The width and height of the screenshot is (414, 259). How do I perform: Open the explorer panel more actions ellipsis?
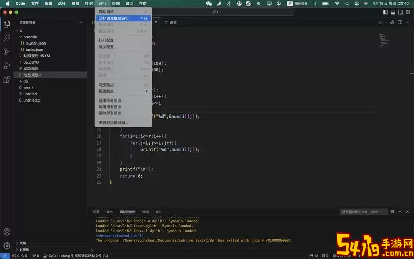(81, 22)
